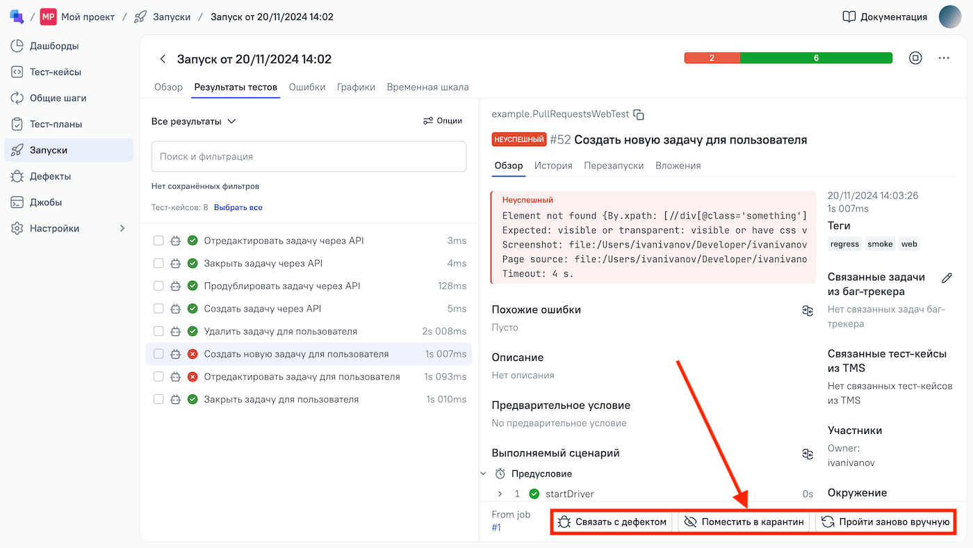This screenshot has width=973, height=548.
Task: Click the icon beside Выполняемый сценарий heading
Action: (x=807, y=453)
